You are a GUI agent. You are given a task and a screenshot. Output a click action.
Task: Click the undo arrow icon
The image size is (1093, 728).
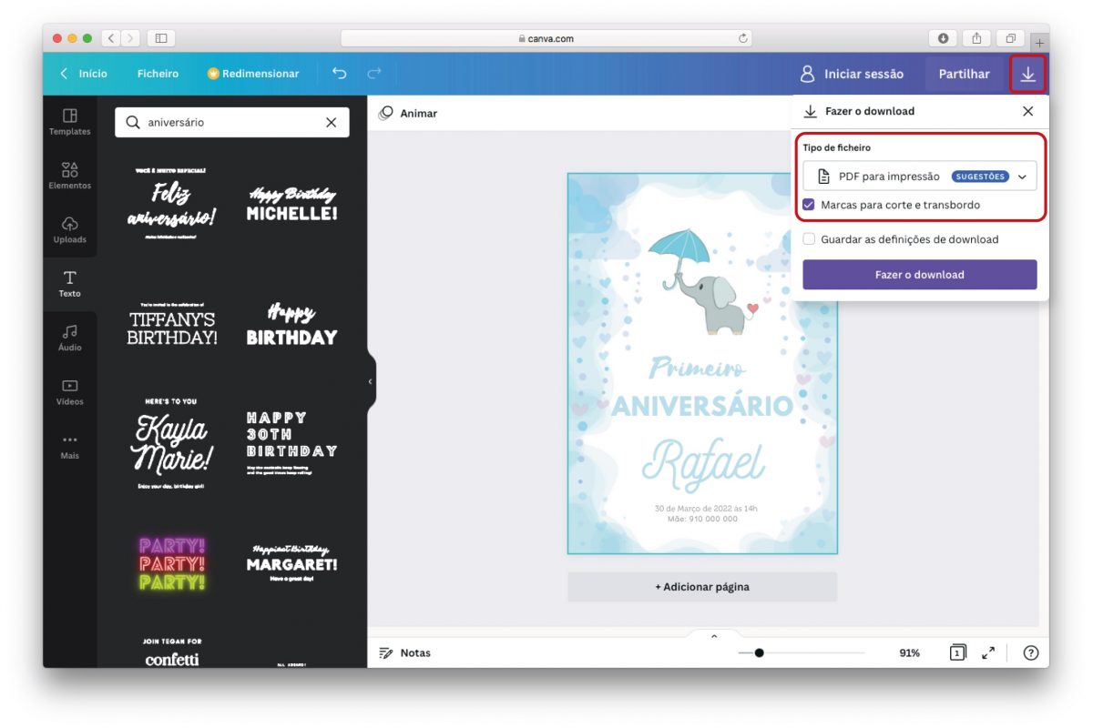338,74
